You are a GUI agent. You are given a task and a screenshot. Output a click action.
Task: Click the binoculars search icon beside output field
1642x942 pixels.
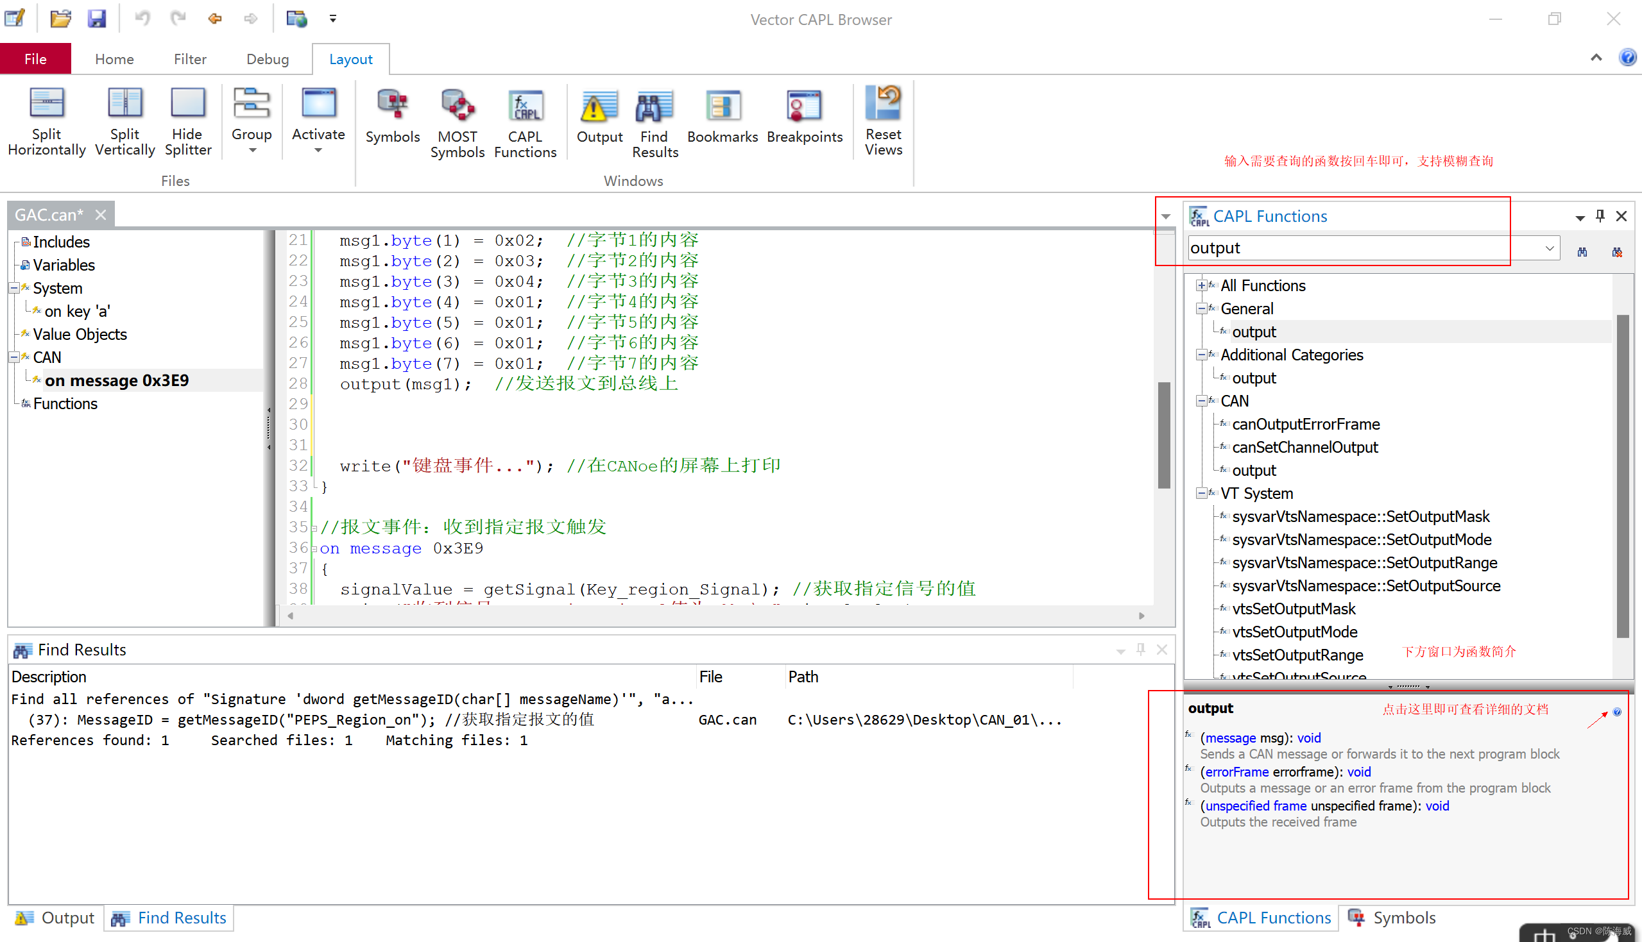(1582, 251)
